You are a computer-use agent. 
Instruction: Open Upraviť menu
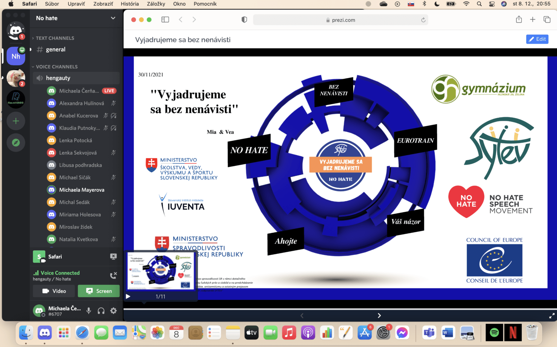click(76, 4)
